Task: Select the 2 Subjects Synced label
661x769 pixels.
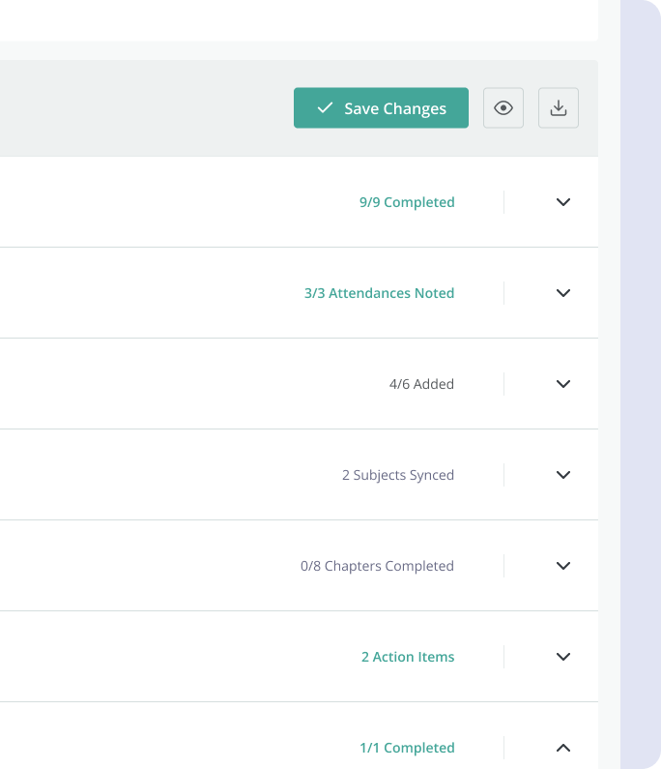Action: click(x=397, y=475)
